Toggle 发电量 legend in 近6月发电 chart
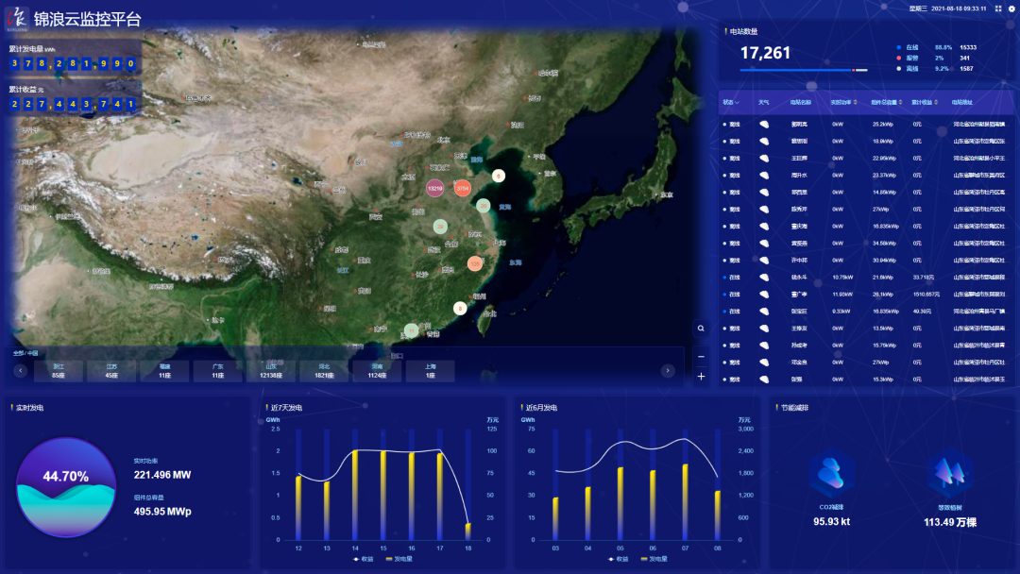The height and width of the screenshot is (574, 1020). tap(654, 559)
